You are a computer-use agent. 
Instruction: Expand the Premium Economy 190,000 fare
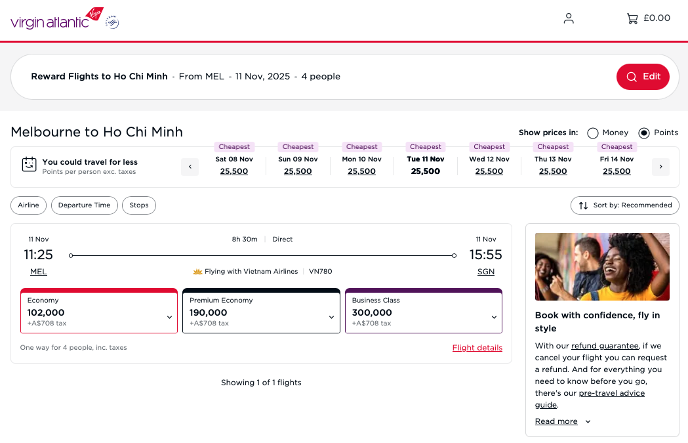262,311
